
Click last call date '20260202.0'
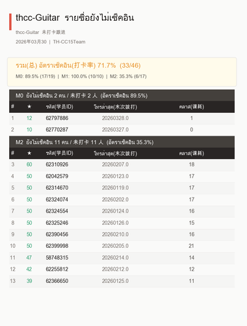click(x=115, y=200)
